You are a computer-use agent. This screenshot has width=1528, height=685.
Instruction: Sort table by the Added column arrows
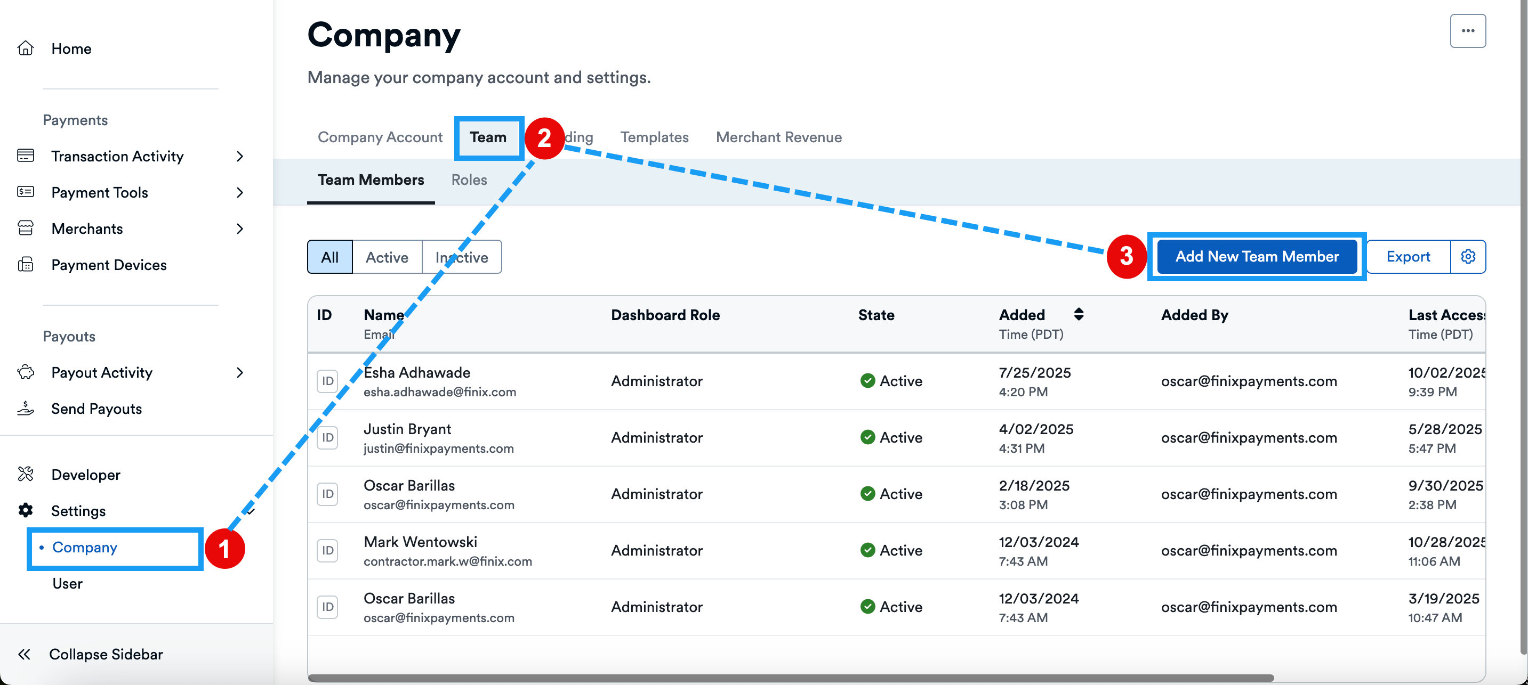1079,314
